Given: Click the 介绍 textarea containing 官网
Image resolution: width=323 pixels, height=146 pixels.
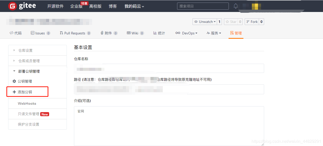Looking at the screenshot, I should [x=169, y=126].
